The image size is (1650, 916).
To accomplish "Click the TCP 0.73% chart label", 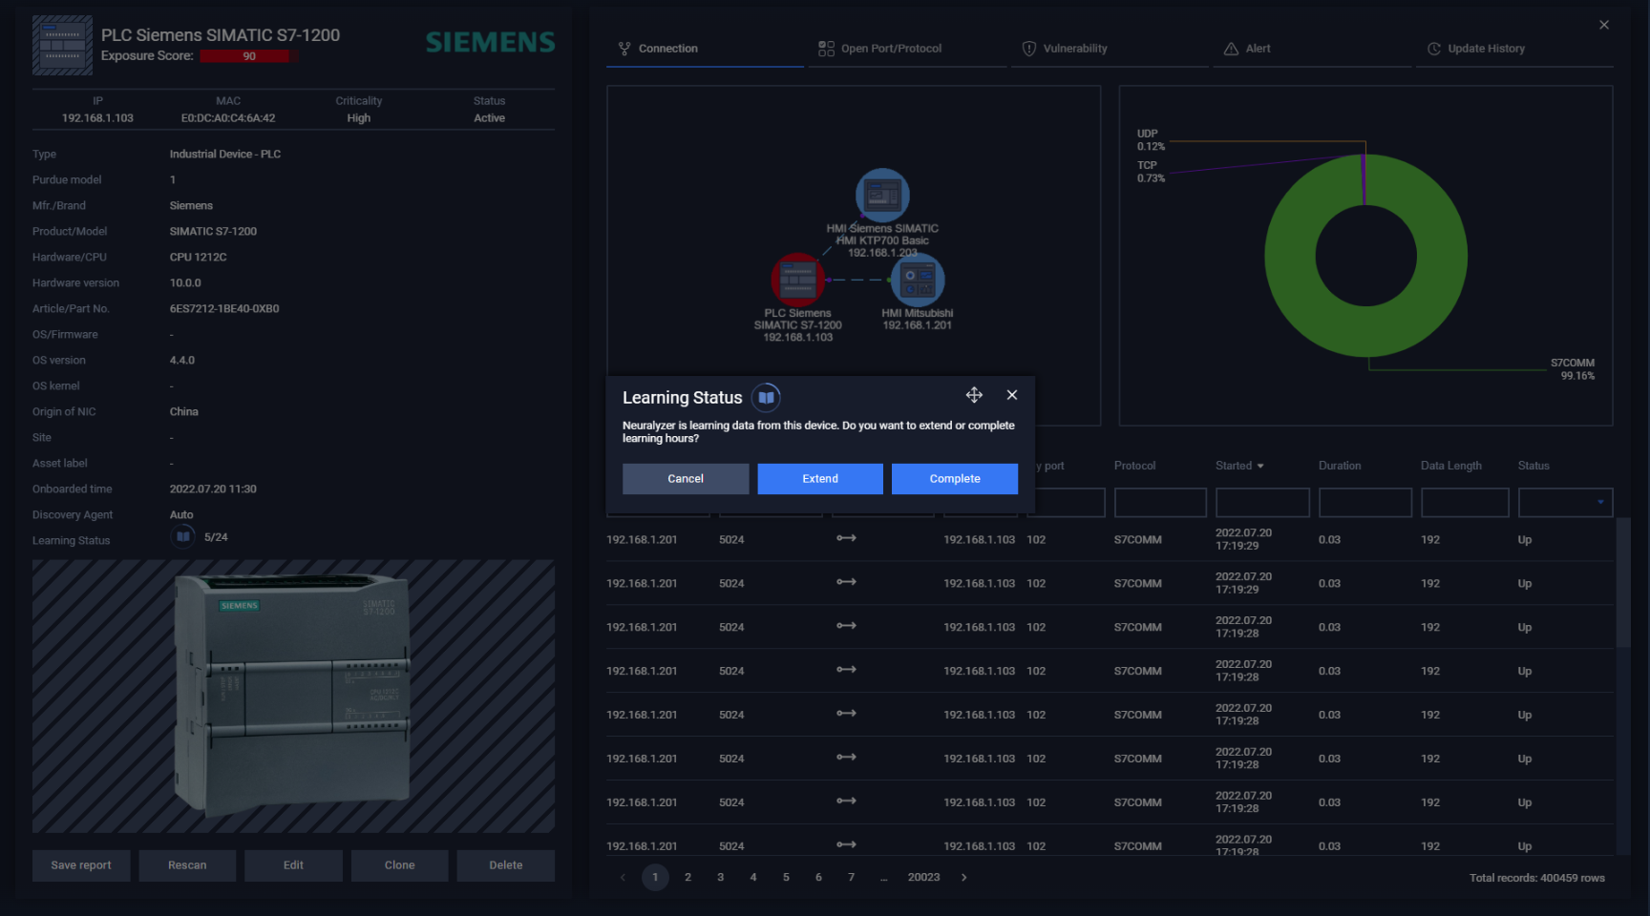I will tap(1151, 172).
